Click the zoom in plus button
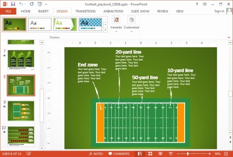Screen dimensions: 233x157 tap(210, 154)
